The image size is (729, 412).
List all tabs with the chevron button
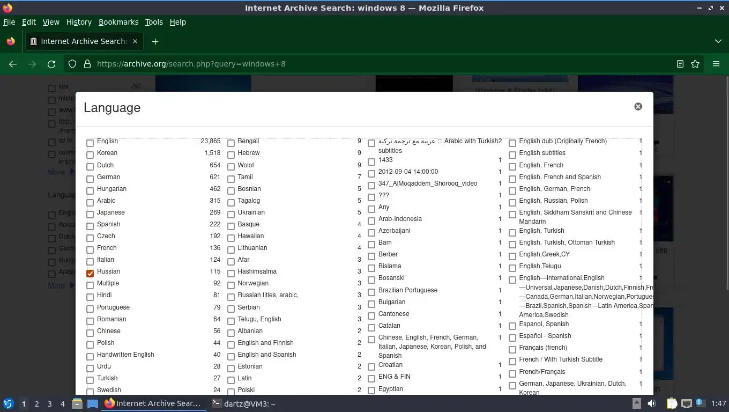(x=718, y=41)
